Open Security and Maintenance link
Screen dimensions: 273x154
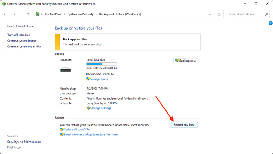click(x=24, y=142)
